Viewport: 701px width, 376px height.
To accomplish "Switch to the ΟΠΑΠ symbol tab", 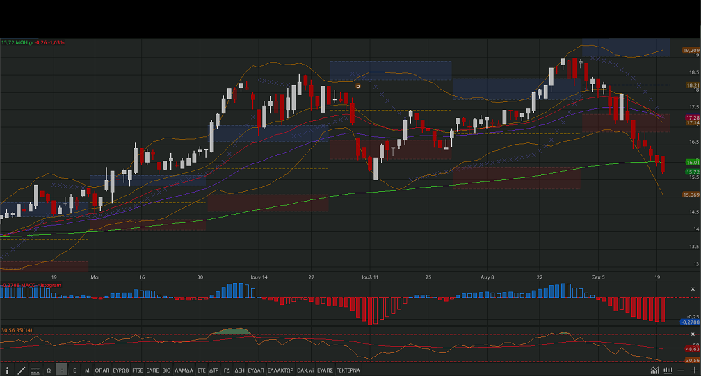I will (102, 370).
